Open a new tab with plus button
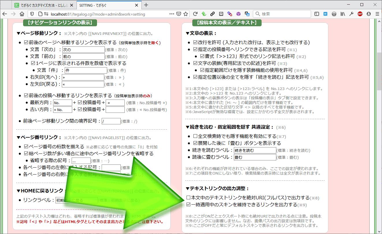The height and width of the screenshot is (234, 382). pyautogui.click(x=146, y=5)
